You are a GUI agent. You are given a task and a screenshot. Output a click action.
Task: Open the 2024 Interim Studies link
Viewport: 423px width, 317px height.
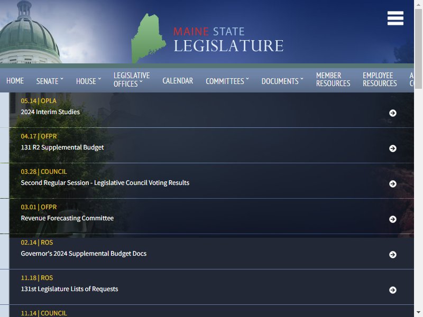pos(50,112)
